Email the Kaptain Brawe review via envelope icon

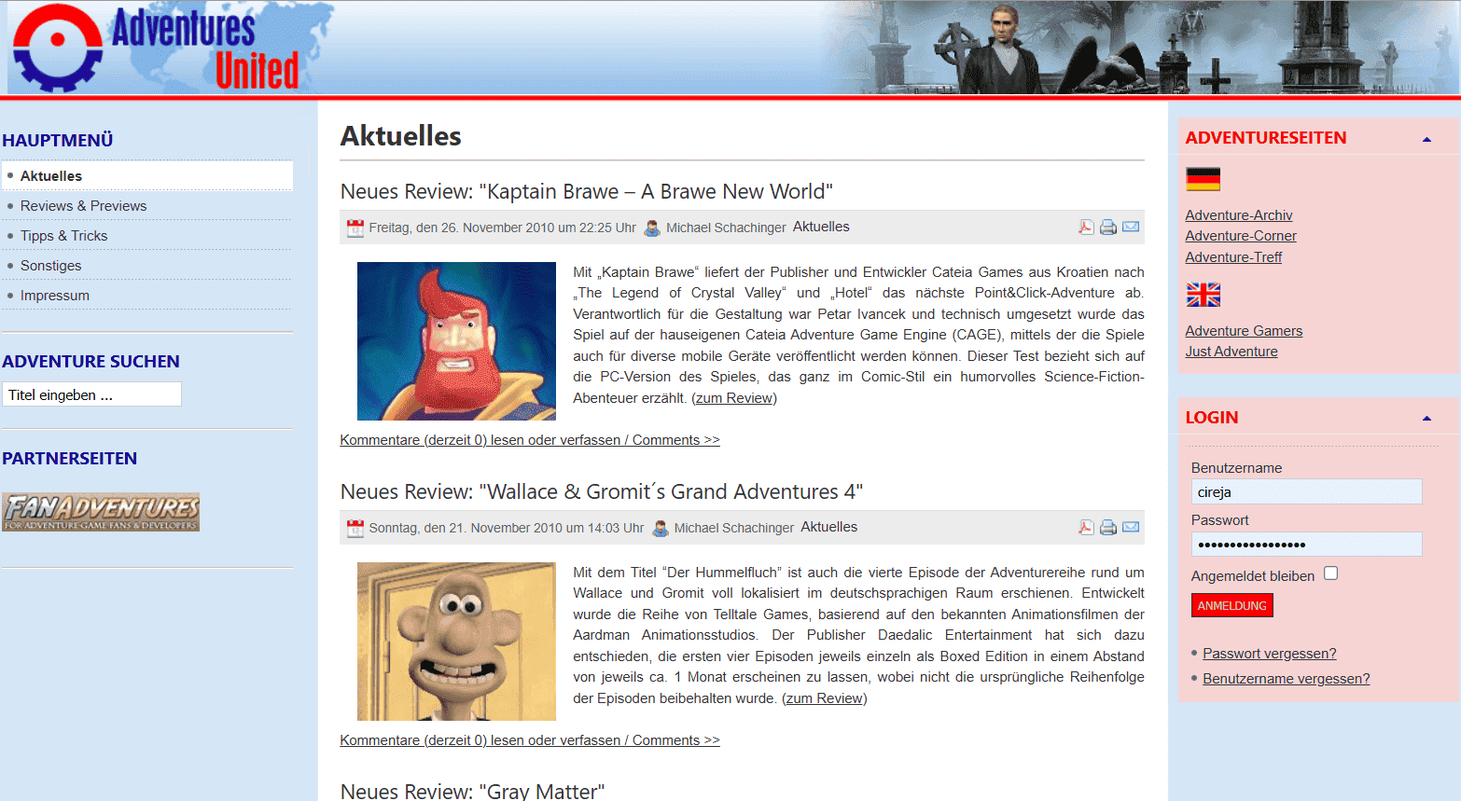tap(1131, 227)
